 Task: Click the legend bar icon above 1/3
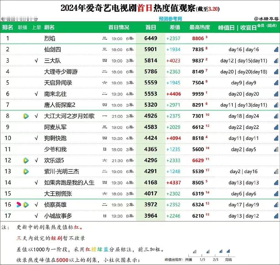point(208,251)
